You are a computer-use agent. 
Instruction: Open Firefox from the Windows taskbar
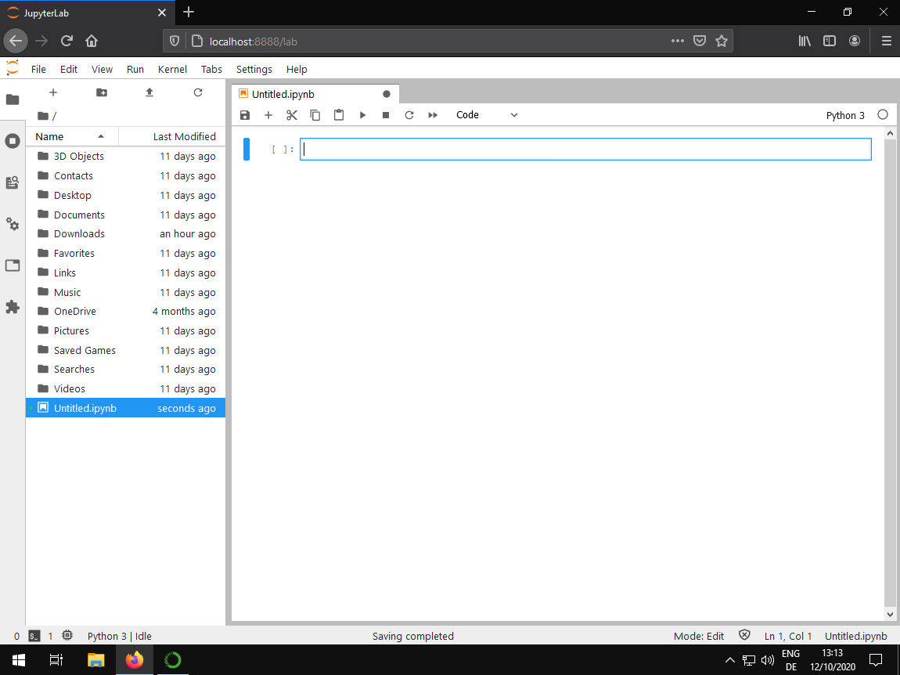coord(135,660)
